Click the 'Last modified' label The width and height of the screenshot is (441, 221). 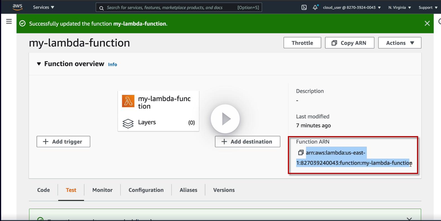(313, 116)
